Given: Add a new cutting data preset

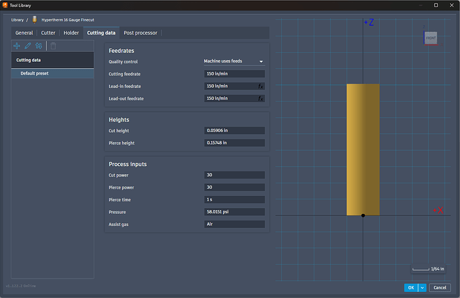Looking at the screenshot, I should point(17,46).
